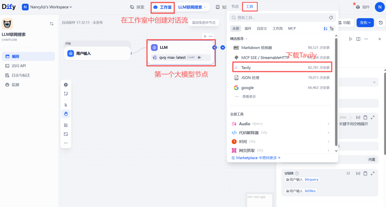Open 在 Marketplace 中查找更多 link
The image size is (386, 207).
256,158
